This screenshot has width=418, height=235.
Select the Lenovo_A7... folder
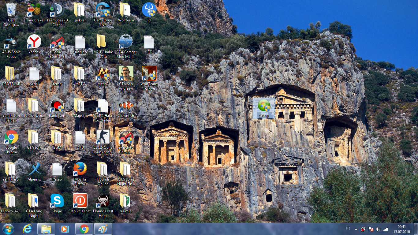point(11,203)
